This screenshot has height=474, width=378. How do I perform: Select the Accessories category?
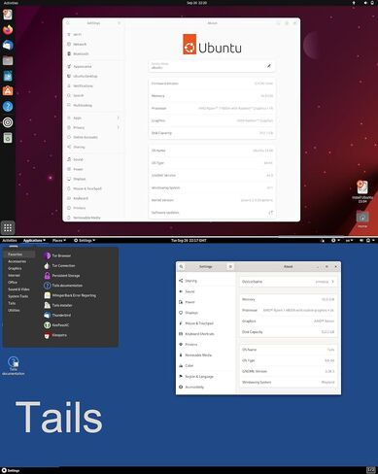(x=19, y=261)
